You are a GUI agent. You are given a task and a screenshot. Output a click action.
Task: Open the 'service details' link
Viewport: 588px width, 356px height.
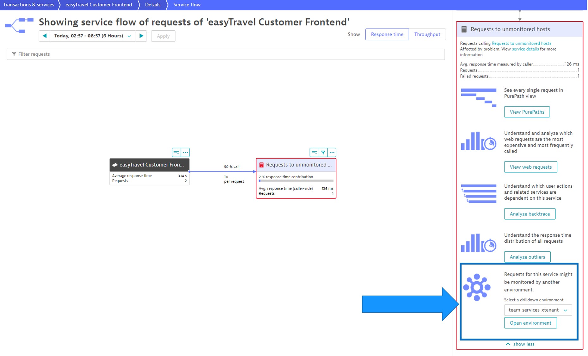coord(525,49)
